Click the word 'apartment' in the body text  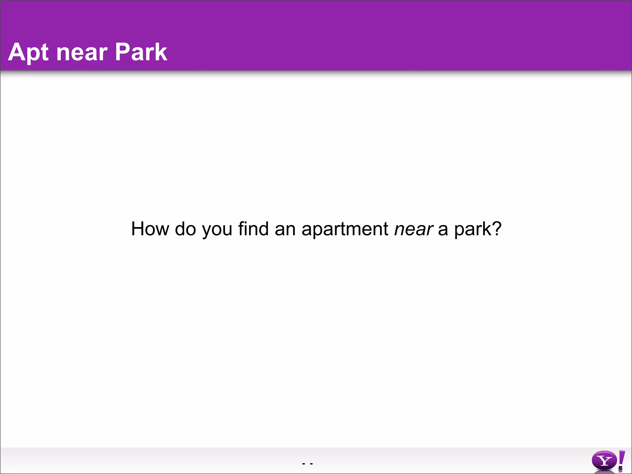345,230
